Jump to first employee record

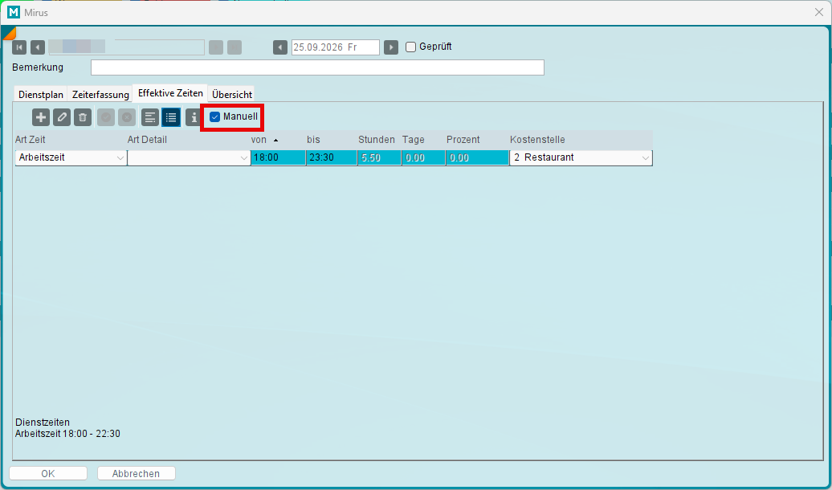coord(19,47)
